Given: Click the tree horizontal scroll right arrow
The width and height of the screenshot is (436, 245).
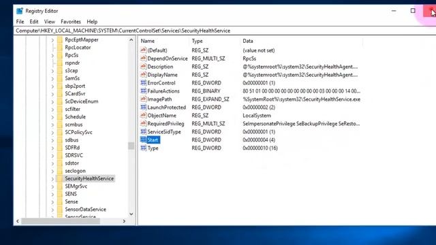Looking at the screenshot, I should 124,221.
